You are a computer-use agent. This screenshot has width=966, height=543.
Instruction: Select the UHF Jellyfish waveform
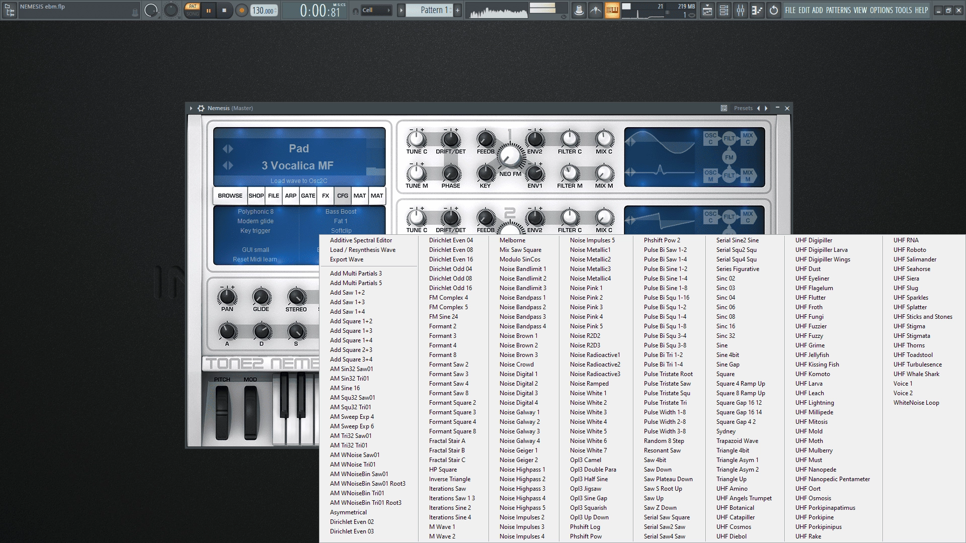[x=812, y=355]
